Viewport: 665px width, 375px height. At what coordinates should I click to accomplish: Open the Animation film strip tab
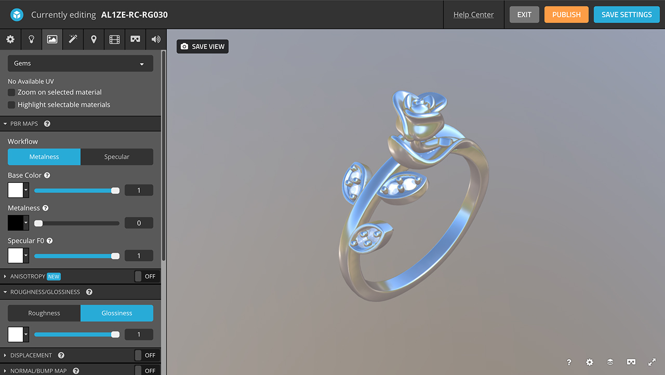tap(115, 39)
